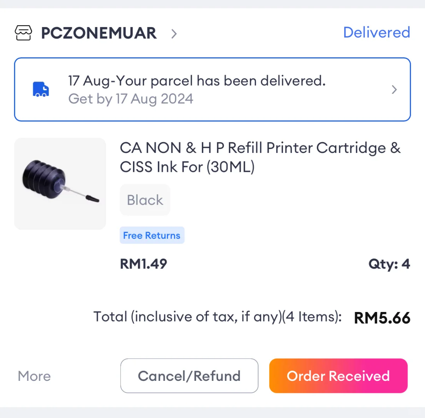Tap the Delivered status label
Viewport: 425px width, 418px height.
(376, 33)
